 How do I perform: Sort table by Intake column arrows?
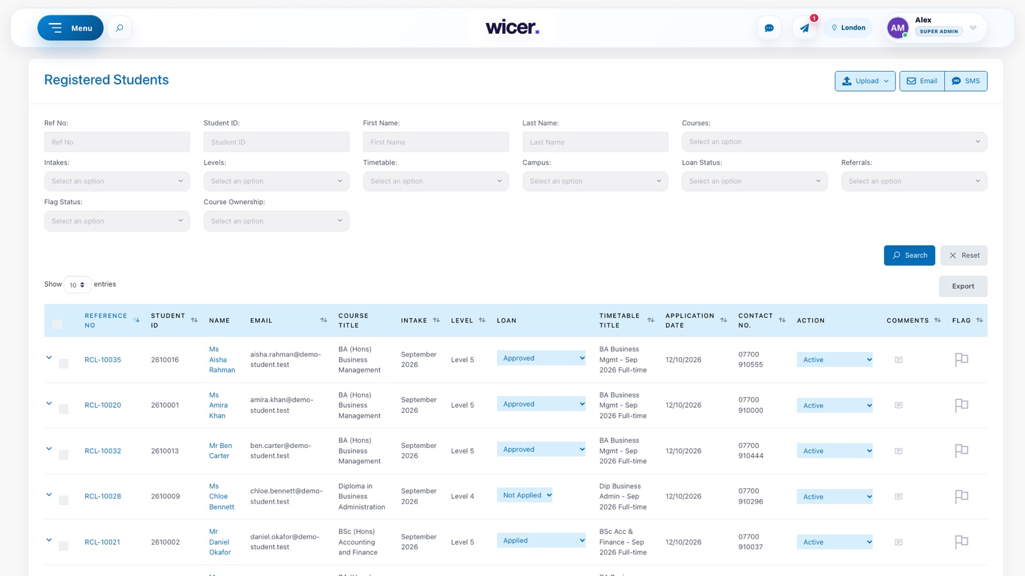436,320
